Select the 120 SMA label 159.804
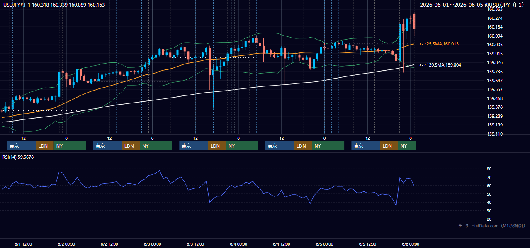Viewport: 530px width, 248px height. click(440, 65)
